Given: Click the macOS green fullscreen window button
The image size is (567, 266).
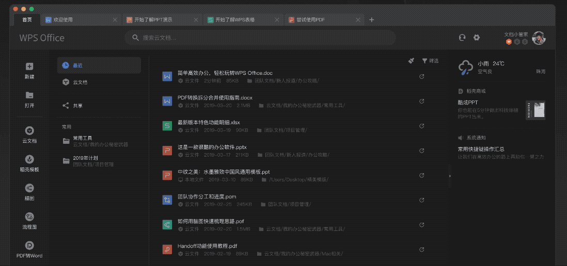Looking at the screenshot, I should click(x=31, y=9).
